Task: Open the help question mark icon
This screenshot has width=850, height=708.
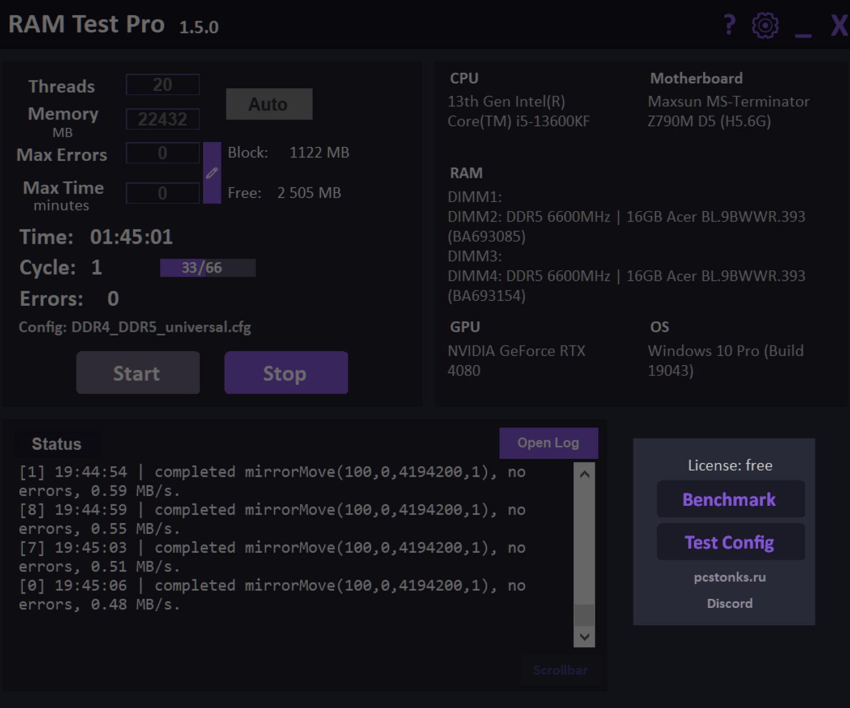Action: coord(730,25)
